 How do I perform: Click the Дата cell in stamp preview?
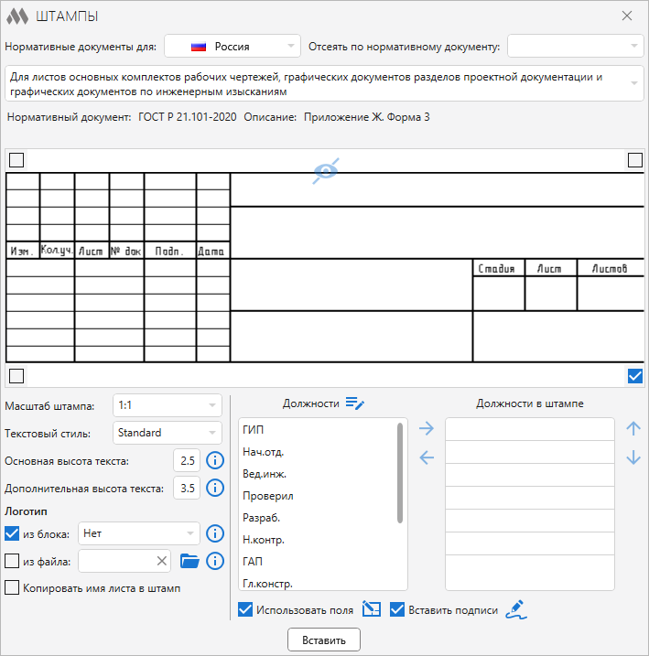coord(212,251)
